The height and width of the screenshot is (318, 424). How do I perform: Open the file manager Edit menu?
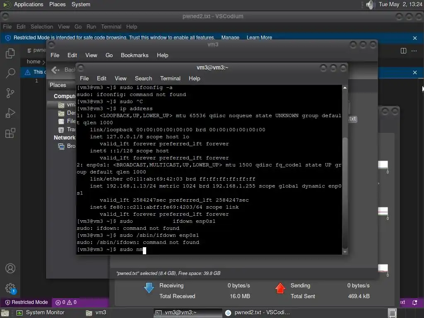(72, 55)
